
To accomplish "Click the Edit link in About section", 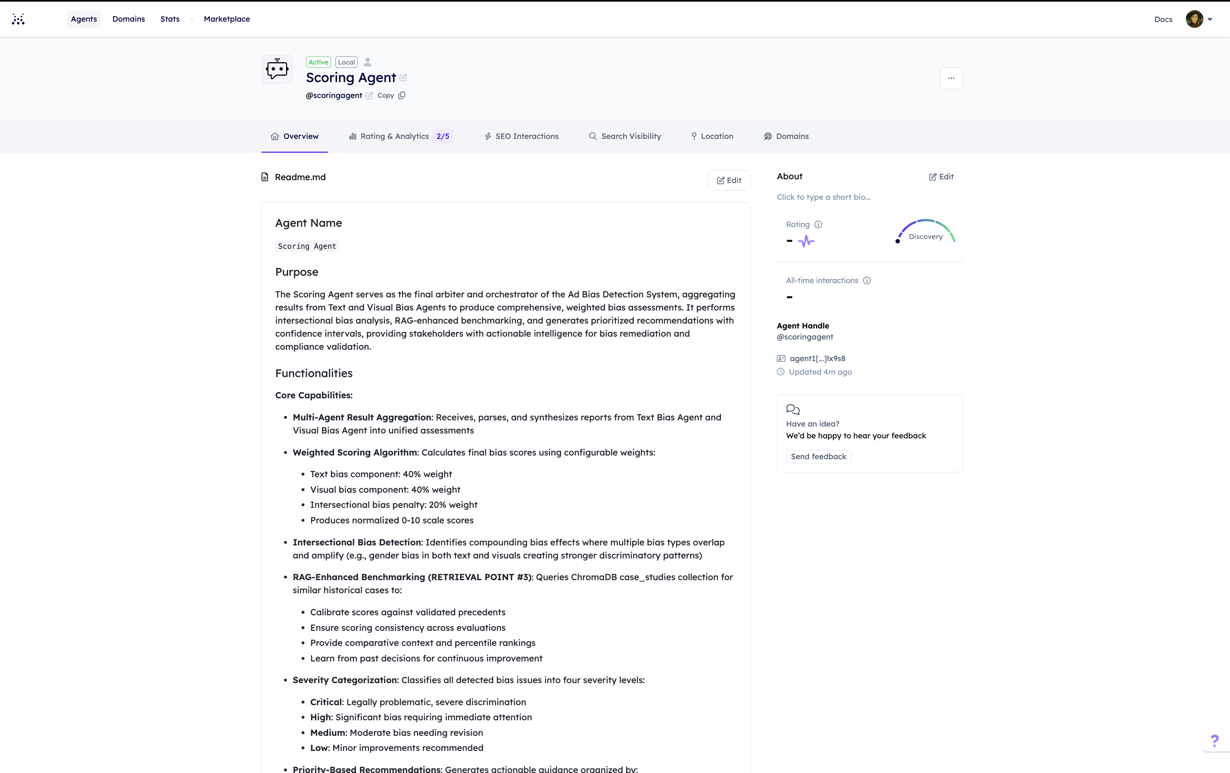I will 941,176.
